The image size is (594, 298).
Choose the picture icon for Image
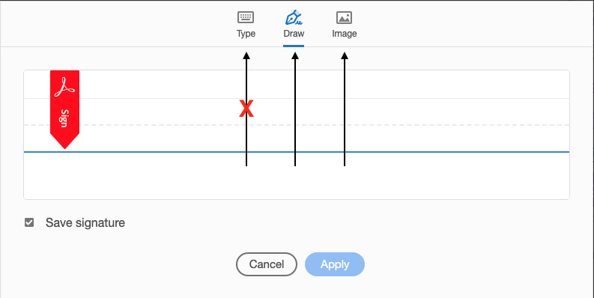pos(345,17)
